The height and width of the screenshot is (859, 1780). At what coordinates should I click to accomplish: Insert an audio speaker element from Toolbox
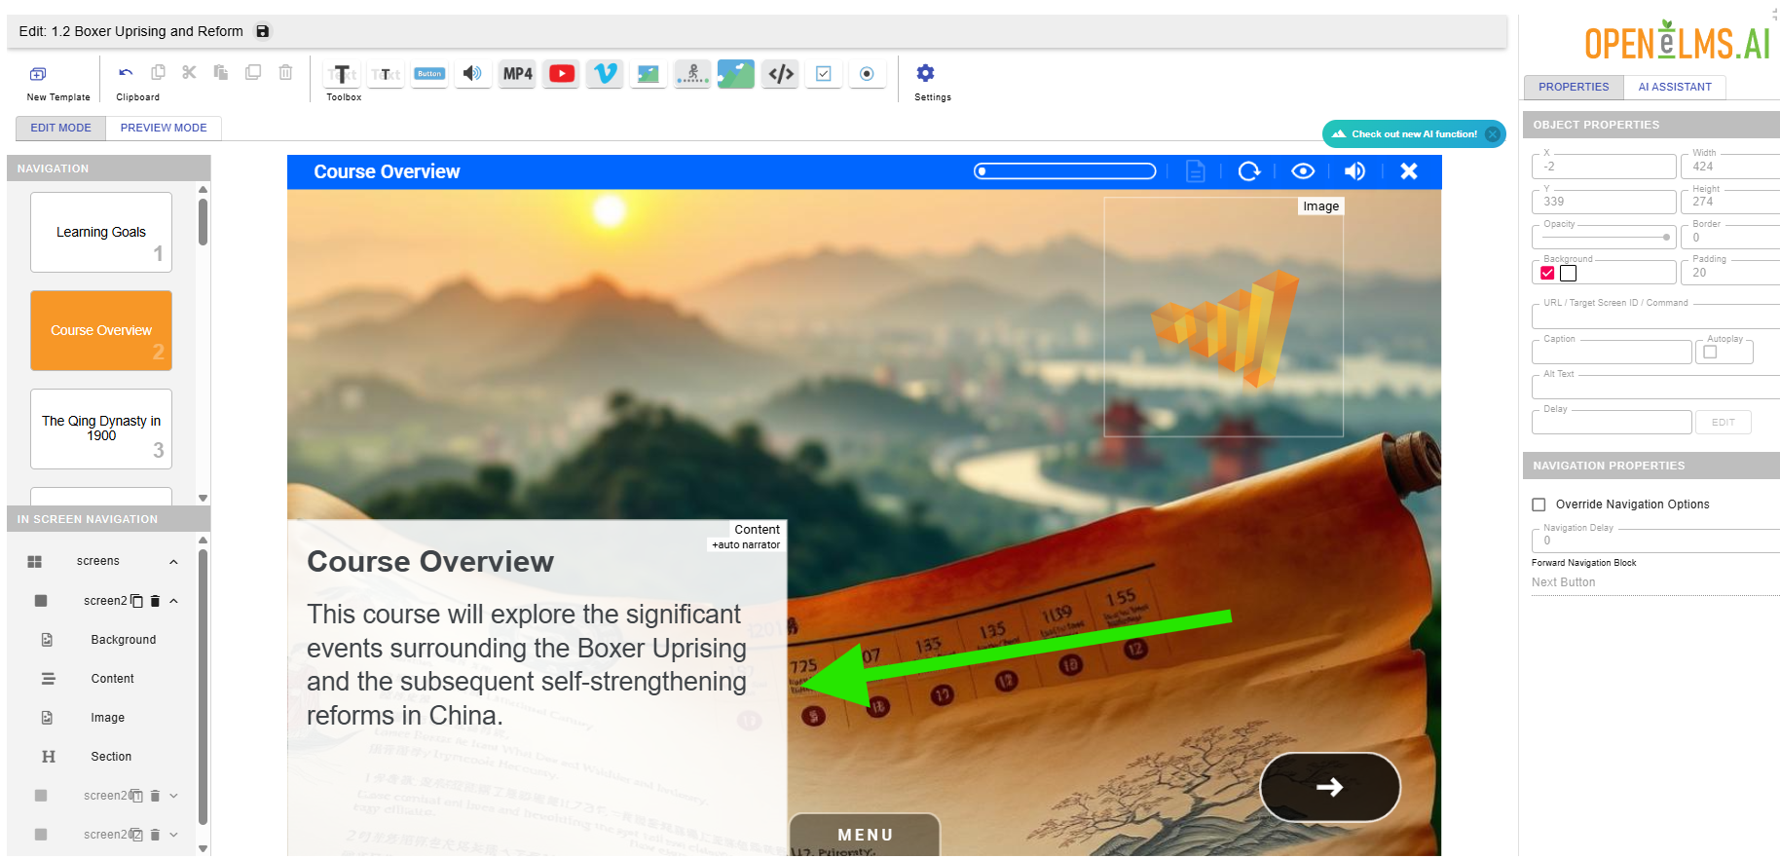pos(472,74)
